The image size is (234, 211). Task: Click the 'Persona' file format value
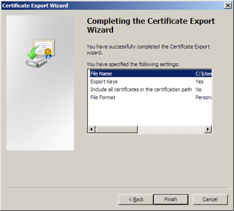click(x=203, y=97)
